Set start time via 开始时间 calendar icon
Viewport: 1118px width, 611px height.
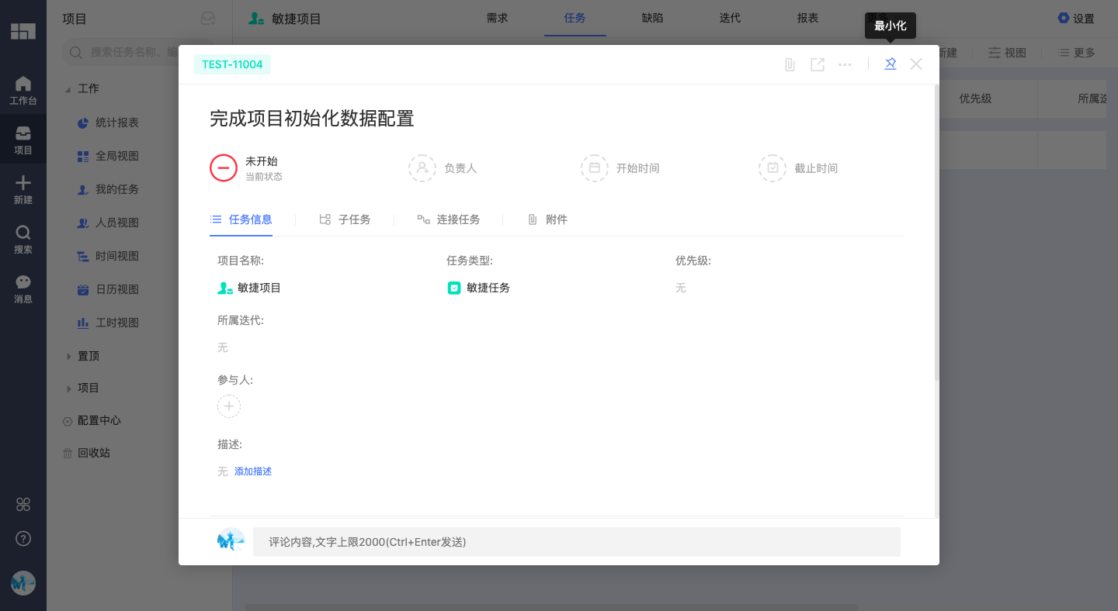coord(595,167)
